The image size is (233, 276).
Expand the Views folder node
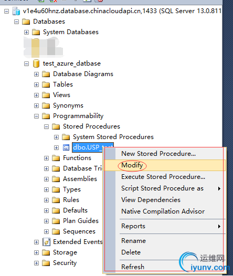pyautogui.click(x=36, y=95)
